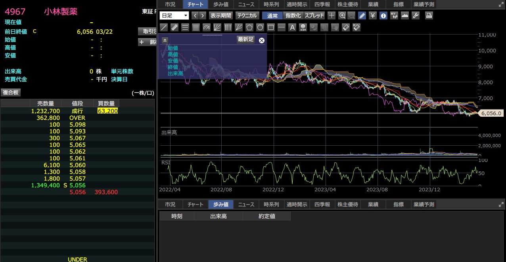506x262 pixels.
Task: Open 市況 tab in upper panel
Action: coord(170,4)
